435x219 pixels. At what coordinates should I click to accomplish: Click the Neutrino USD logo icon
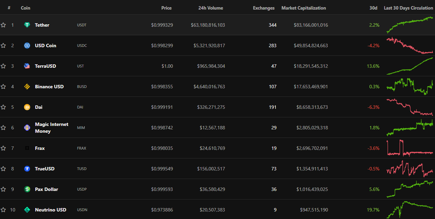(x=27, y=210)
